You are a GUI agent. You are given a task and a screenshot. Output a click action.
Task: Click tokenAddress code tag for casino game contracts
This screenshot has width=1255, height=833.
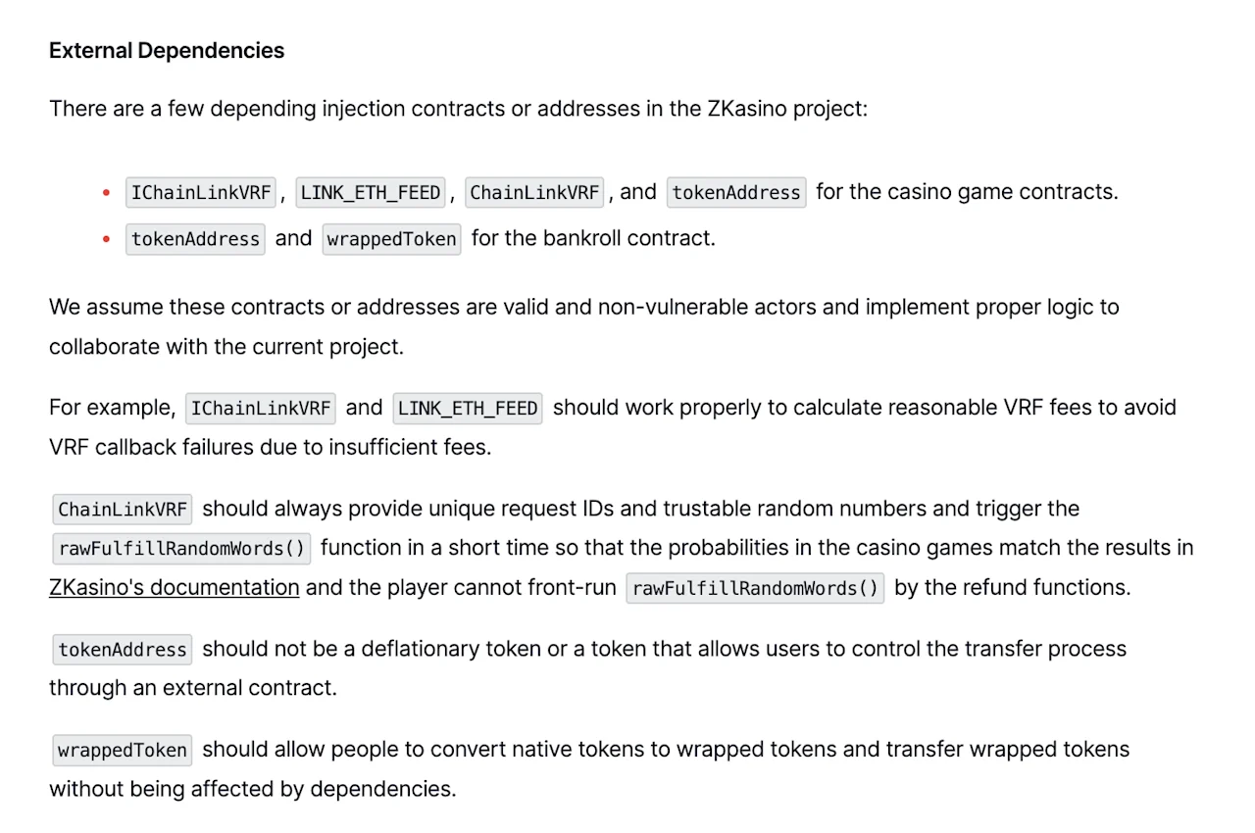click(736, 192)
